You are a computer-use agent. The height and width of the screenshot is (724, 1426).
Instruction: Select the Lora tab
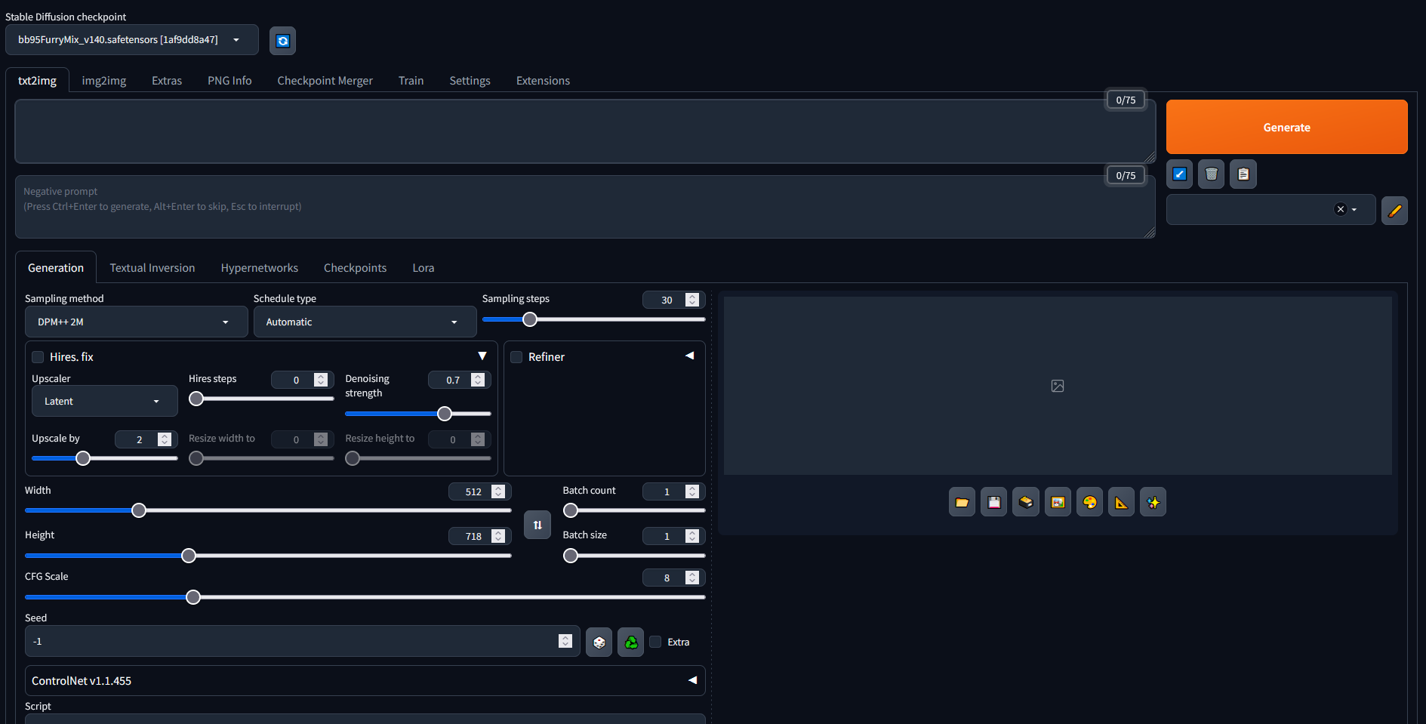pyautogui.click(x=423, y=268)
